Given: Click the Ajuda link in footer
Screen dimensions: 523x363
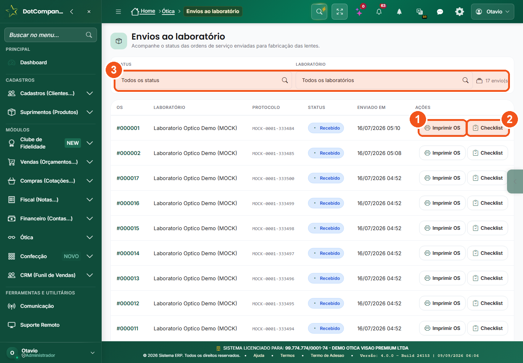Looking at the screenshot, I should coord(259,355).
